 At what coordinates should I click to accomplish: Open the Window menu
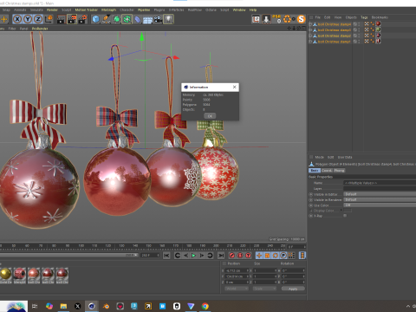click(239, 10)
